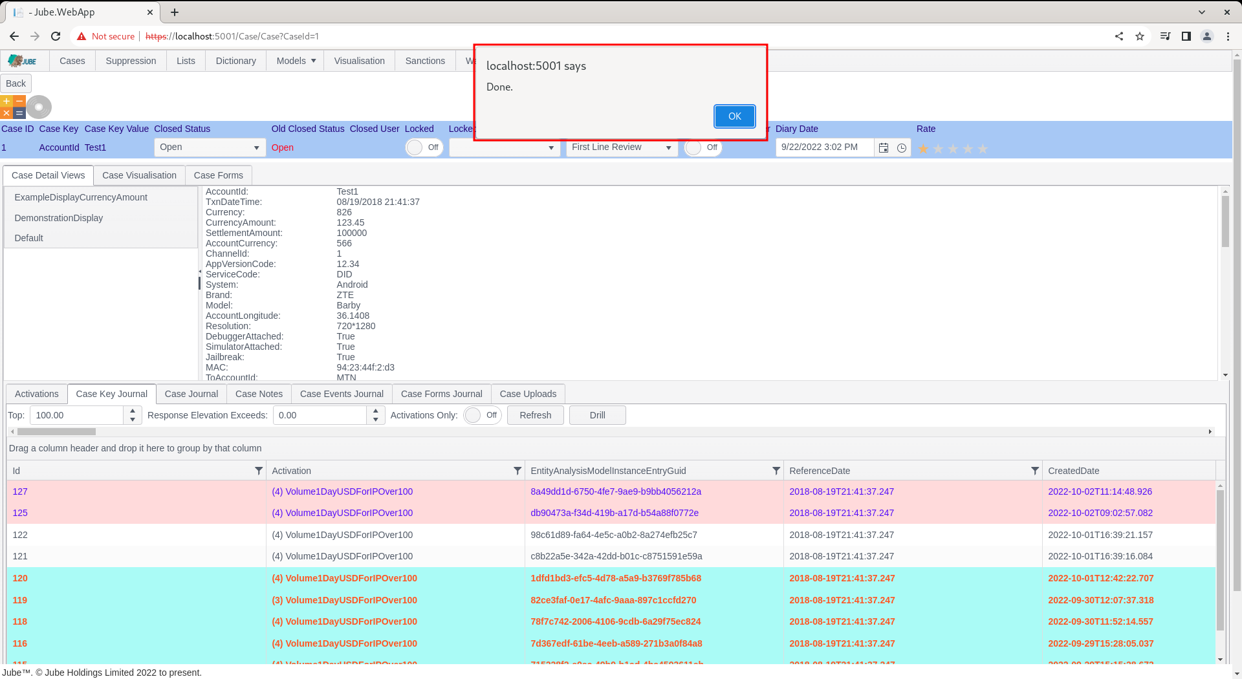Screen dimensions: 1242x679
Task: Click the Not secure warning icon
Action: (x=82, y=36)
